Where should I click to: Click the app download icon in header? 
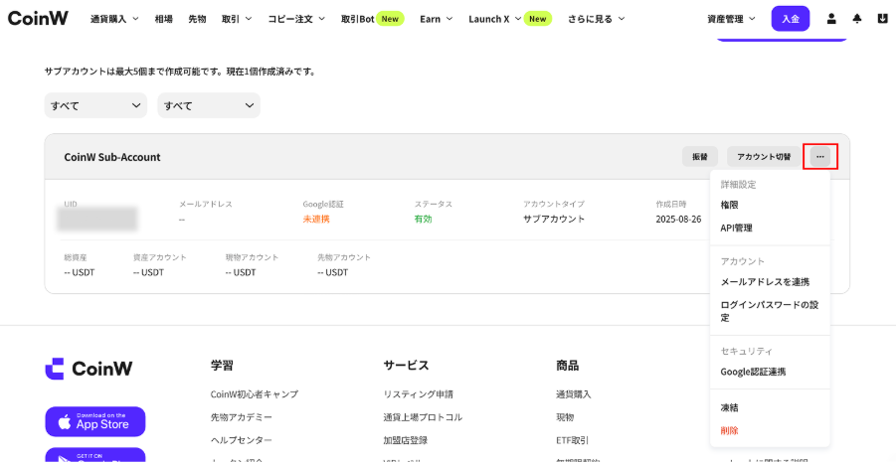pyautogui.click(x=882, y=19)
